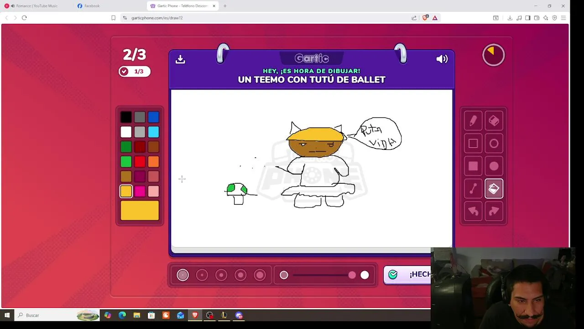The image size is (584, 329).
Task: Select the eraser tool
Action: click(494, 121)
